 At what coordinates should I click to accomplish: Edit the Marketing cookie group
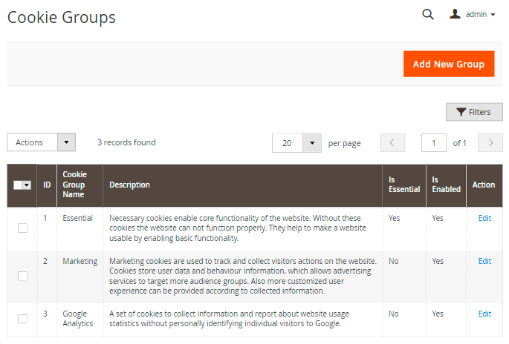pos(484,261)
